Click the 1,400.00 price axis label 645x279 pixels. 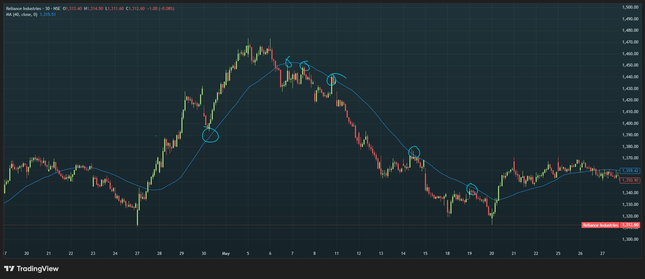(630, 123)
